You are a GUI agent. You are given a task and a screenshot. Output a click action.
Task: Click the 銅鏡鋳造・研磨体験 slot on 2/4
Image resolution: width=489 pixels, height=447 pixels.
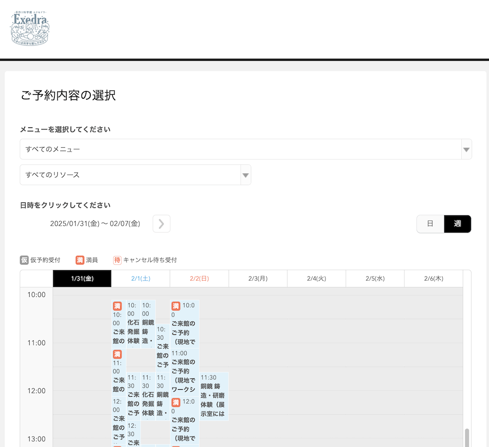tap(215, 395)
